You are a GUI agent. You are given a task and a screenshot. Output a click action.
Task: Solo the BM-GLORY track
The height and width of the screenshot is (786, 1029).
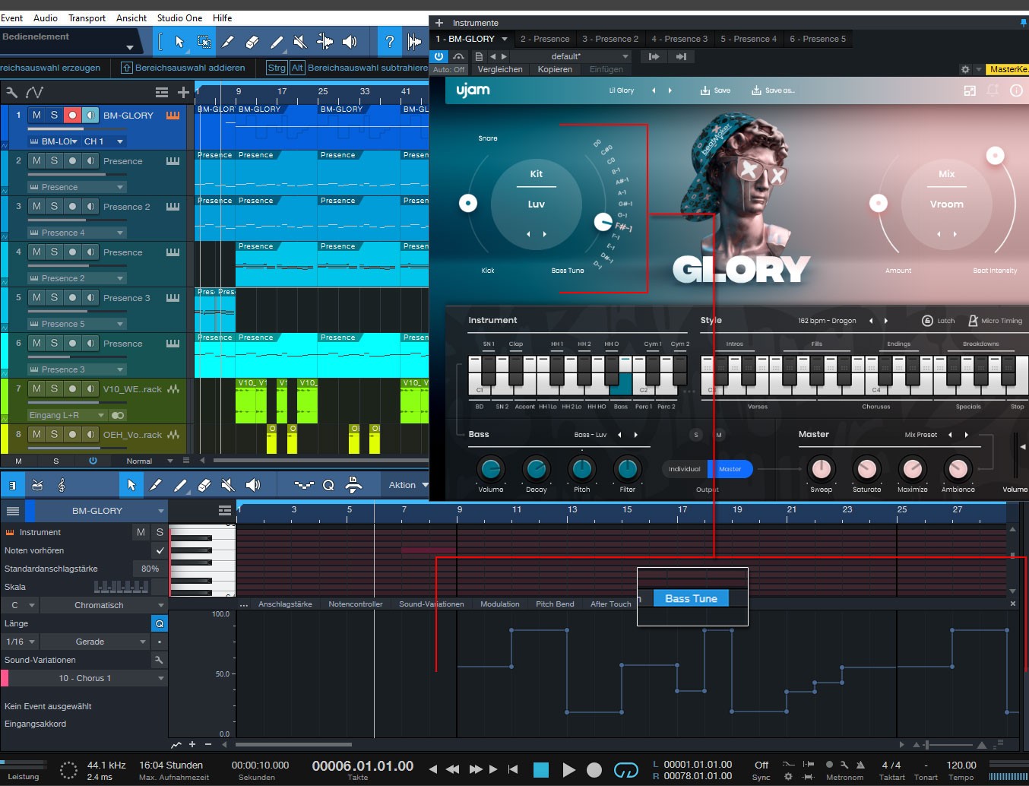[x=54, y=115]
